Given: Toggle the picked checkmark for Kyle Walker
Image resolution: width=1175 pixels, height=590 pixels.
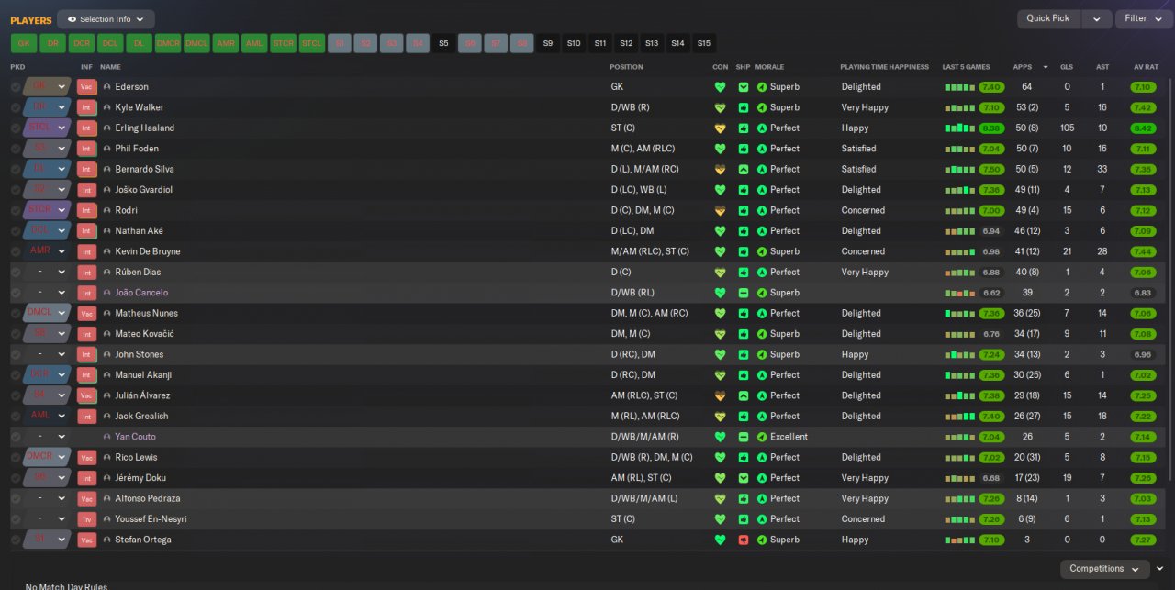Looking at the screenshot, I should coord(16,107).
